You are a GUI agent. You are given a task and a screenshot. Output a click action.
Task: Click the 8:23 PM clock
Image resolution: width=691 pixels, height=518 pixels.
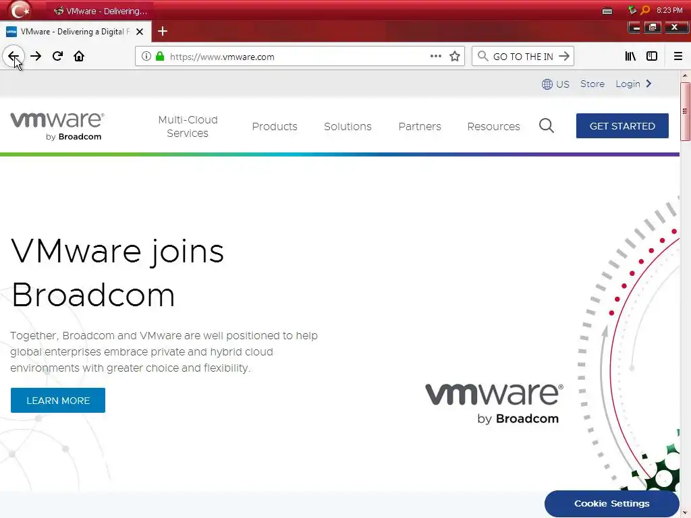pos(669,10)
